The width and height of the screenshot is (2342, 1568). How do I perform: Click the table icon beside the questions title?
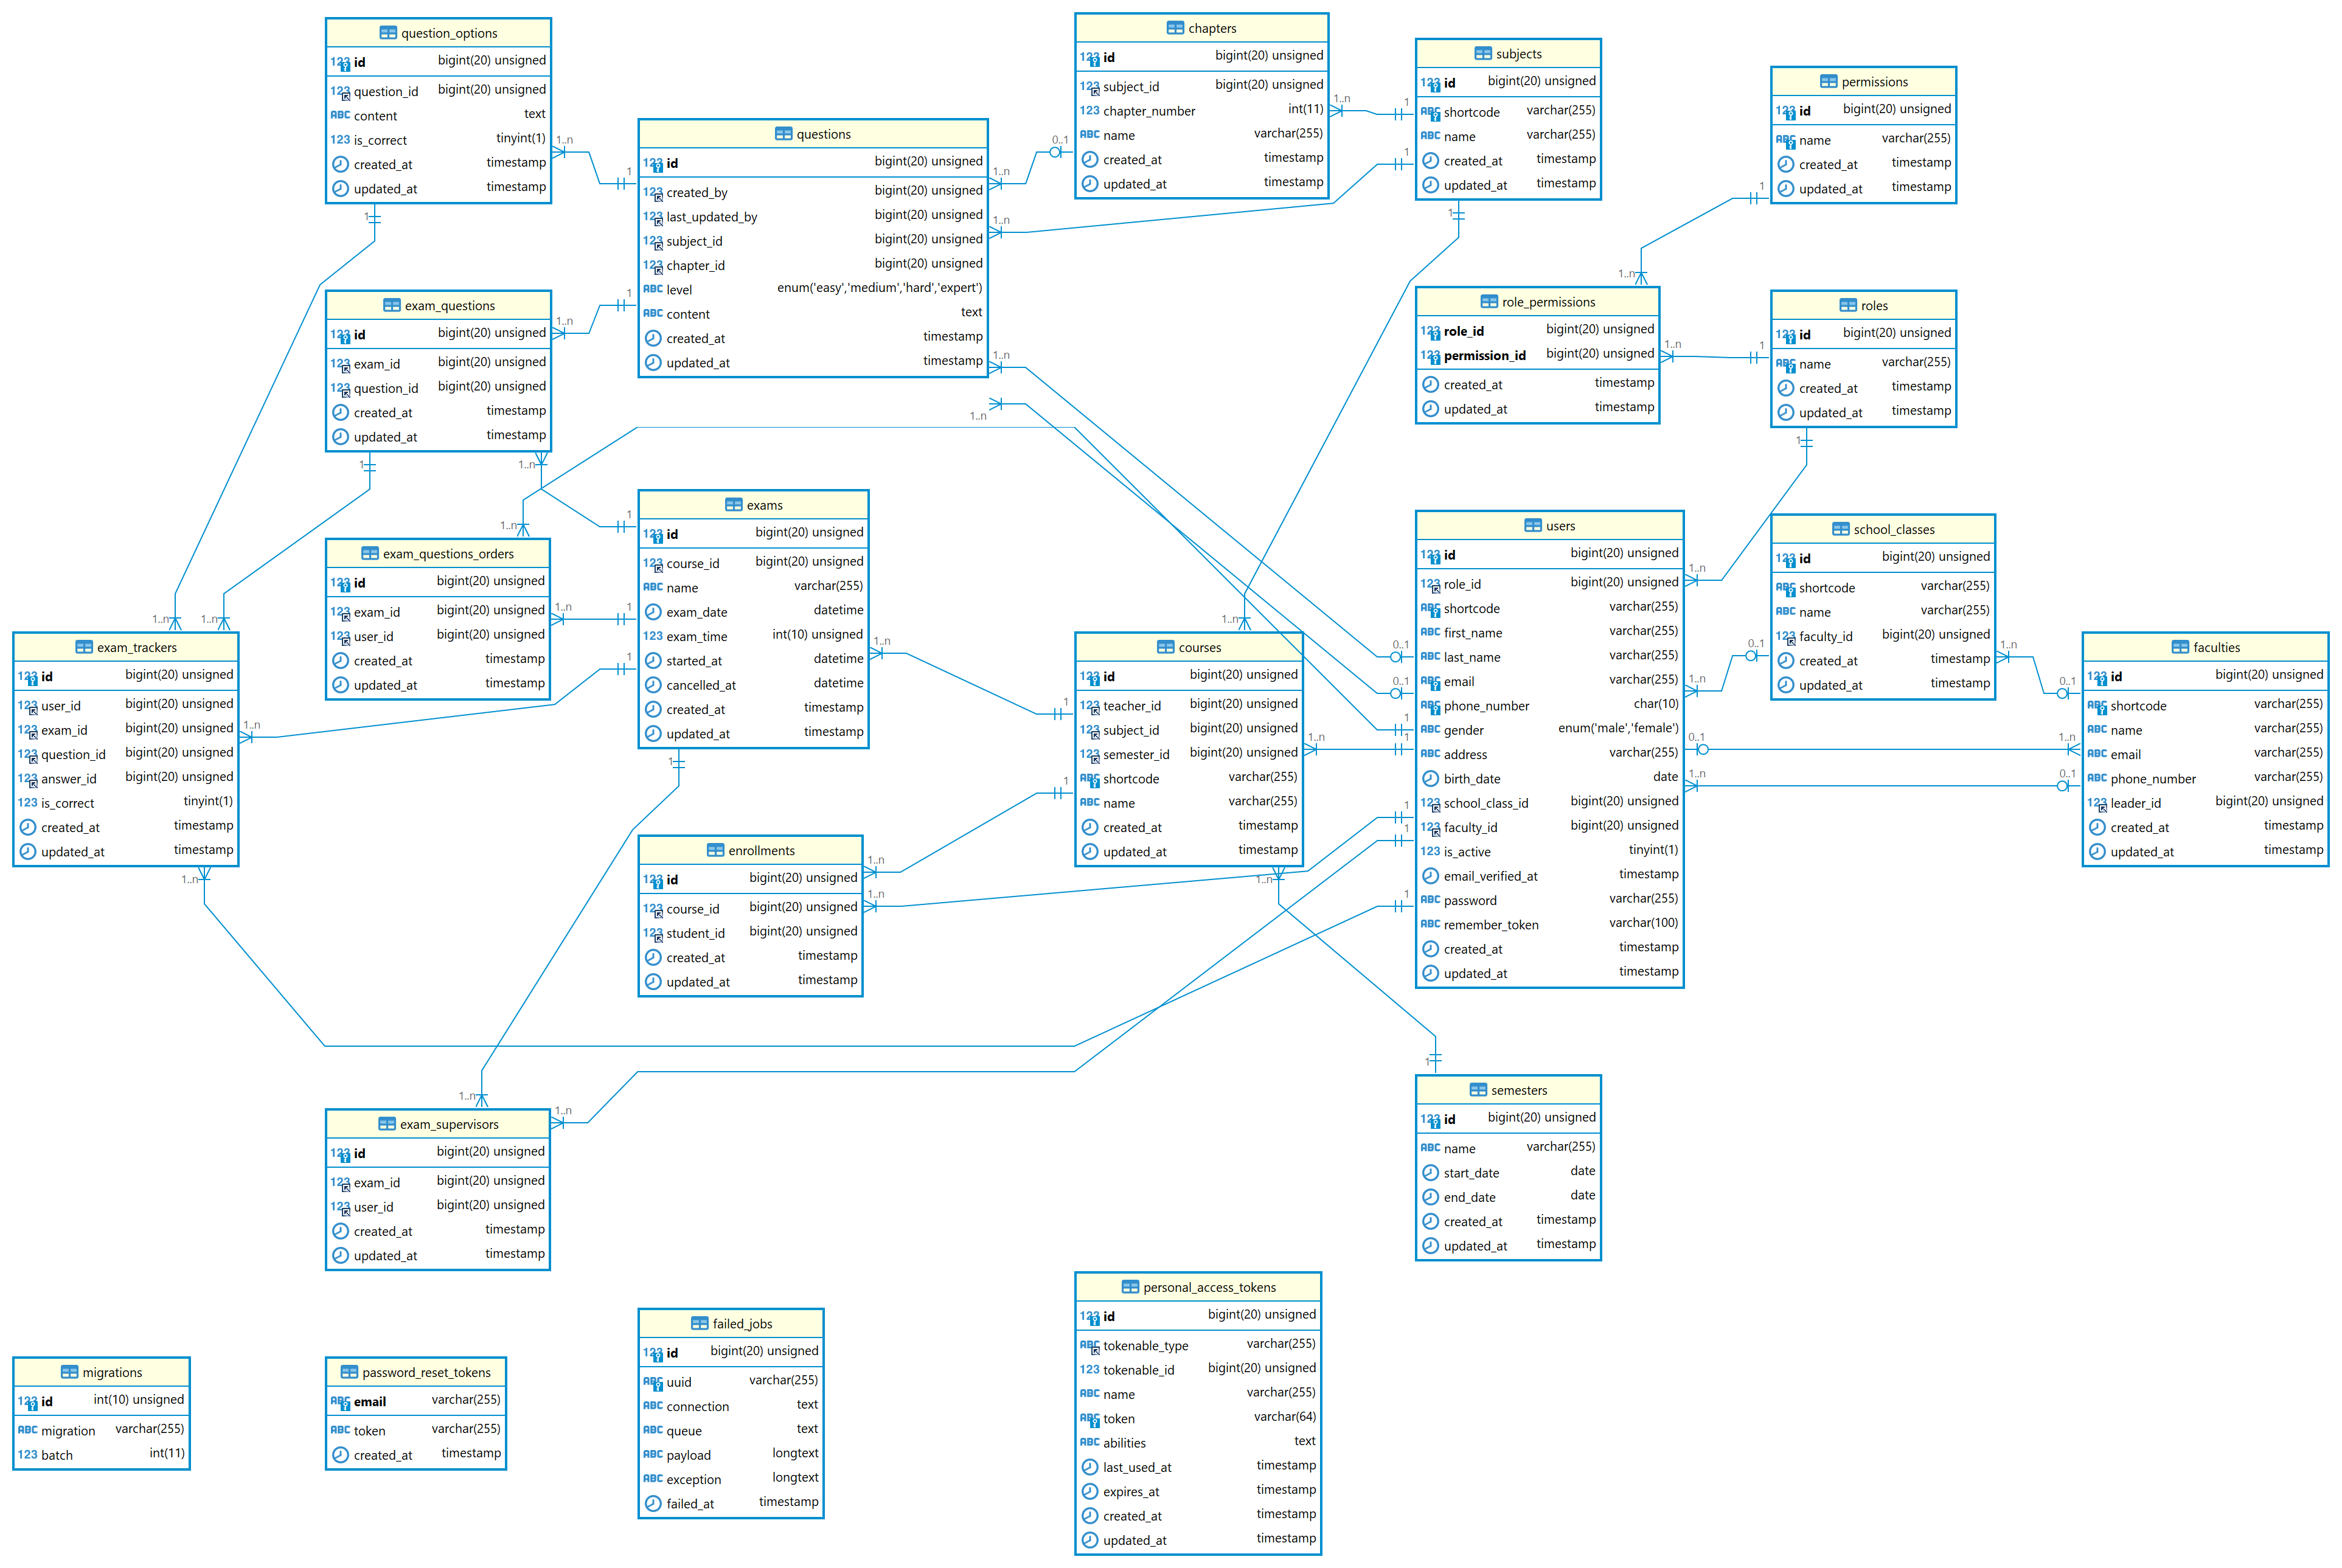tap(783, 134)
